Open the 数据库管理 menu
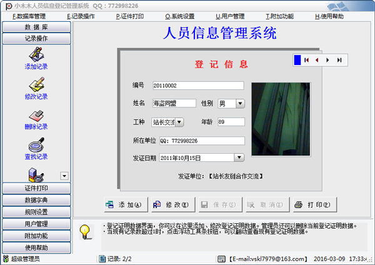The width and height of the screenshot is (375, 265). coord(29,16)
